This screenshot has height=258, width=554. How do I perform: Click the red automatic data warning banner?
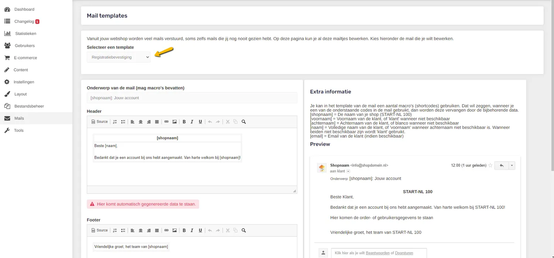tap(143, 204)
